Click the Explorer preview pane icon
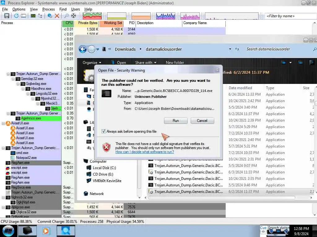 301,63
